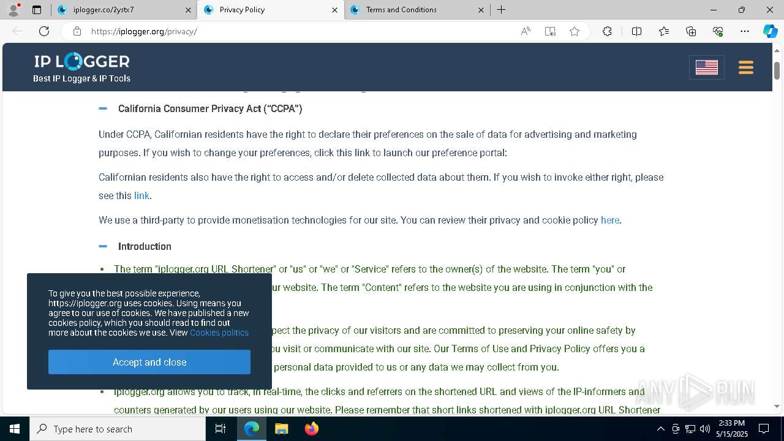Close the iplogger.co/2ystx7 tab
The width and height of the screenshot is (784, 441).
click(x=188, y=10)
